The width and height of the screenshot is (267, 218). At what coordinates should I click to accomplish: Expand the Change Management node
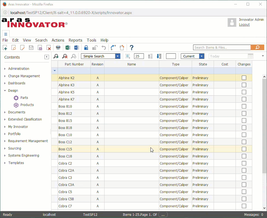5,76
